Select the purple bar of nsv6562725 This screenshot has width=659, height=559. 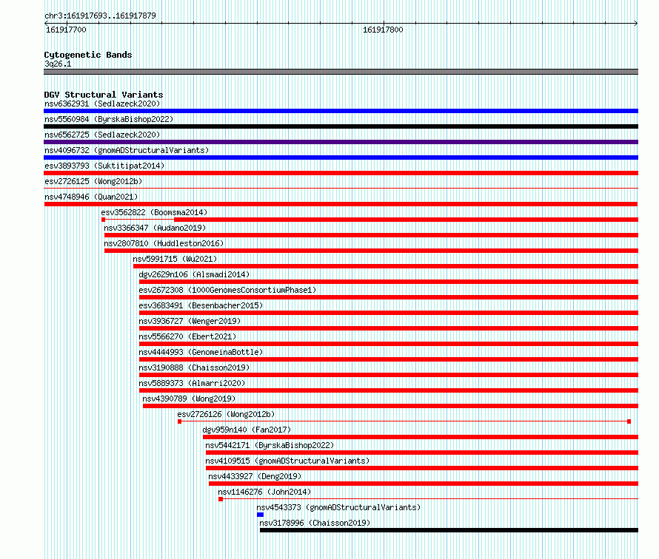click(x=341, y=142)
